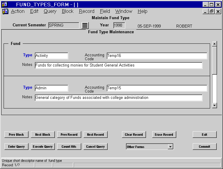223x169 pixels.
Task: Click the Exit button
Action: (x=204, y=135)
